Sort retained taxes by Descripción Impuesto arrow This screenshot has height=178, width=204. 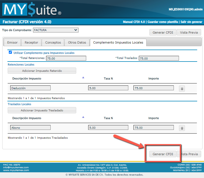83,77
